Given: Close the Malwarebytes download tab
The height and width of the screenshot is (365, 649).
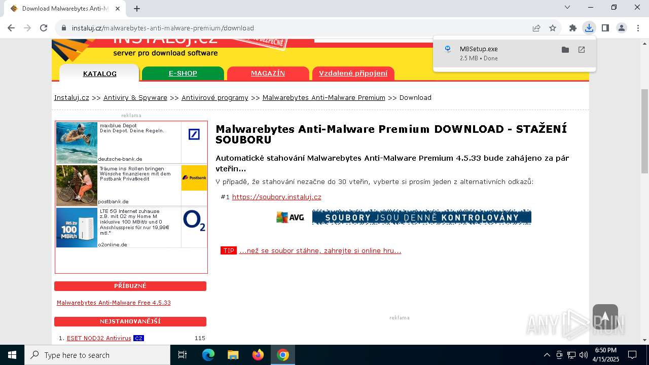Looking at the screenshot, I should pos(117,8).
